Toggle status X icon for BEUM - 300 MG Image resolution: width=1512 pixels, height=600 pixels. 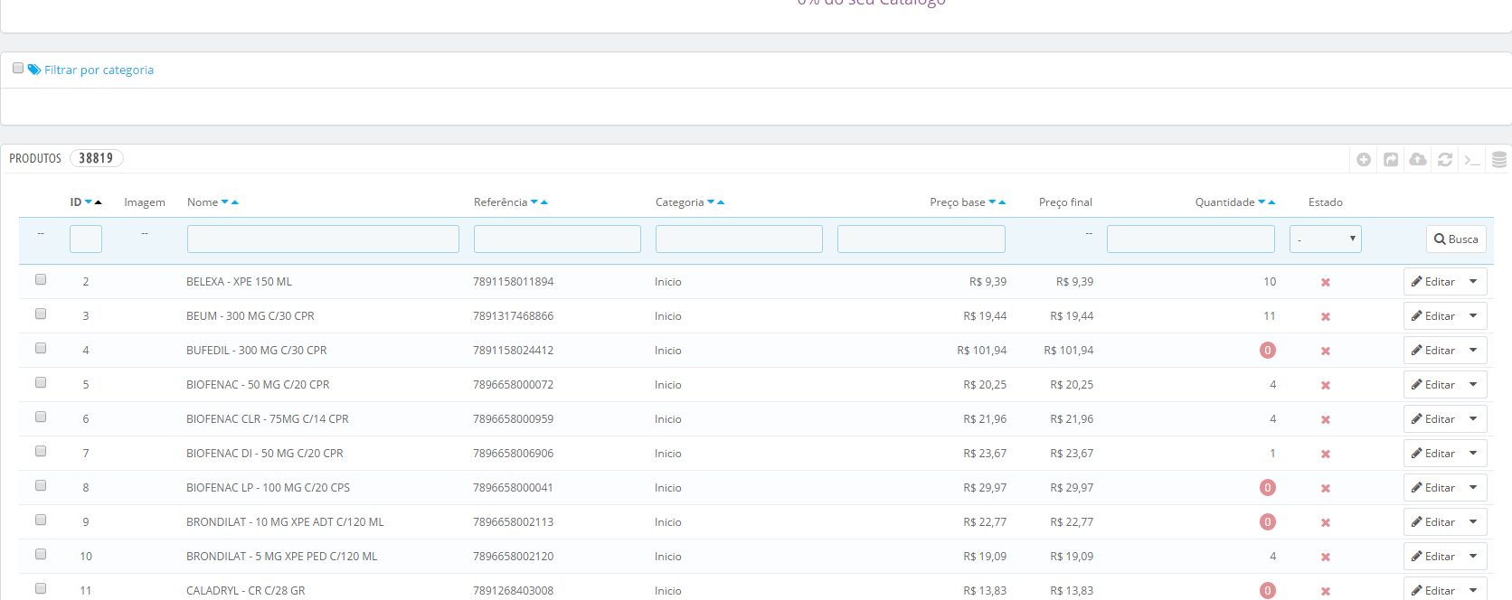[1326, 317]
